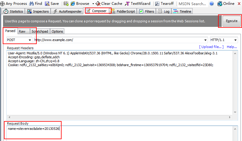Click the Upload file link
The width and height of the screenshot is (242, 141).
tap(211, 47)
